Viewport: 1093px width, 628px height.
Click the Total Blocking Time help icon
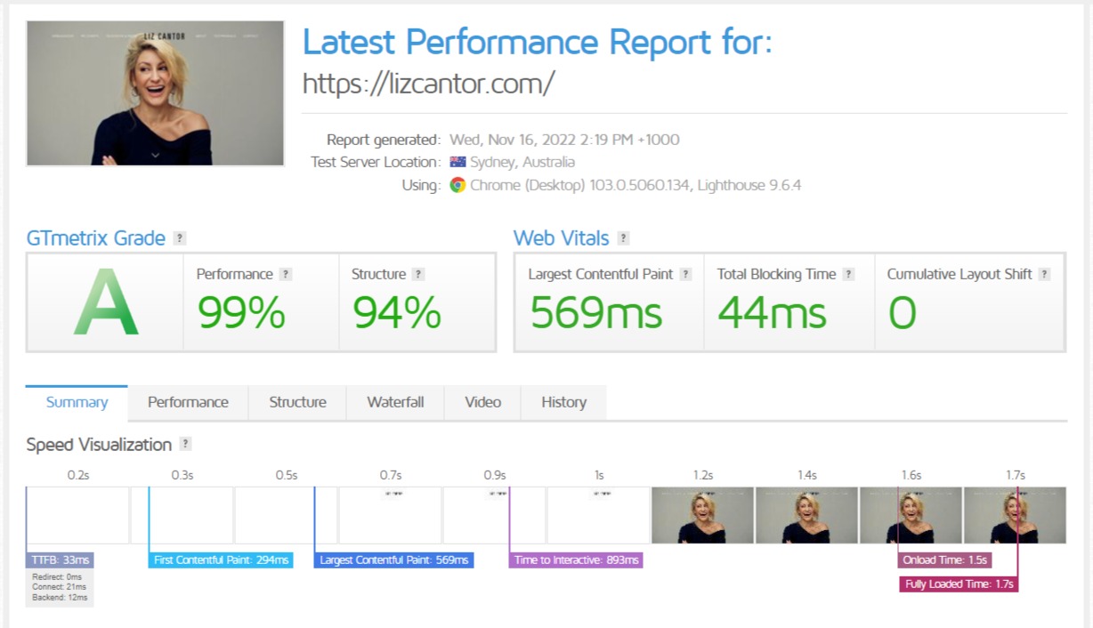coord(848,274)
